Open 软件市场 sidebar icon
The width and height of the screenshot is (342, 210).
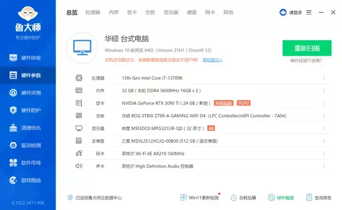13,163
